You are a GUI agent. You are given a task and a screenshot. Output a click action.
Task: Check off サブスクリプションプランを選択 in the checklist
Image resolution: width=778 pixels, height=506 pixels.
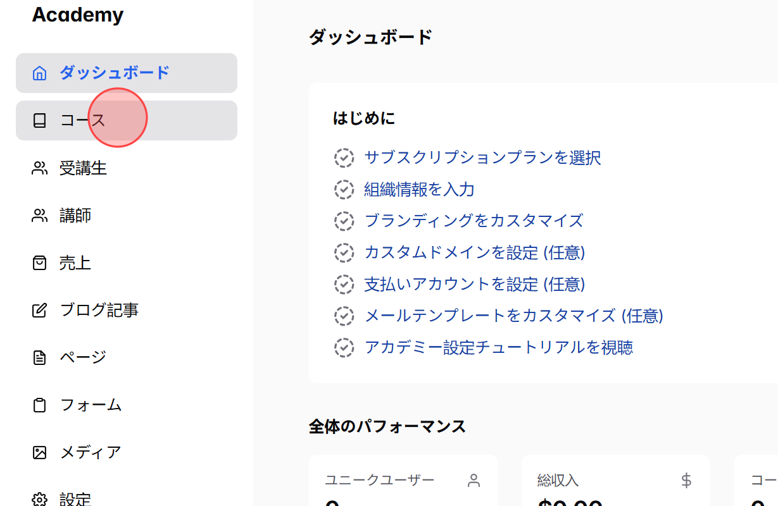tap(344, 158)
